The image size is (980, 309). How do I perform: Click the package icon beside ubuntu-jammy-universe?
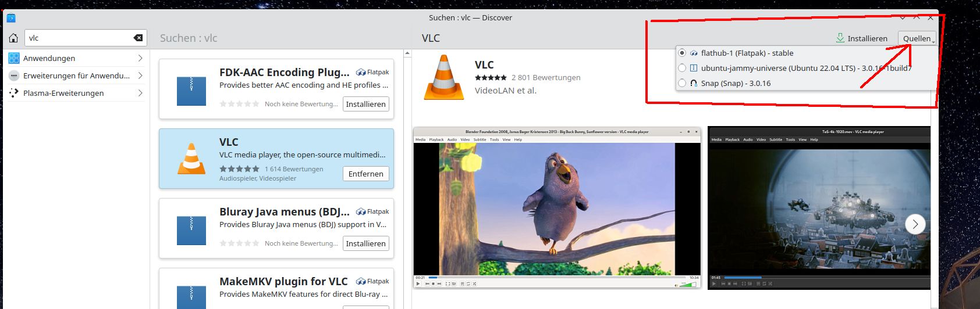tap(694, 68)
